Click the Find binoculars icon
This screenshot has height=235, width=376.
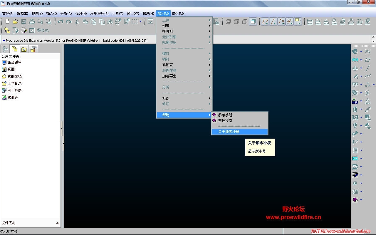[x=110, y=21]
